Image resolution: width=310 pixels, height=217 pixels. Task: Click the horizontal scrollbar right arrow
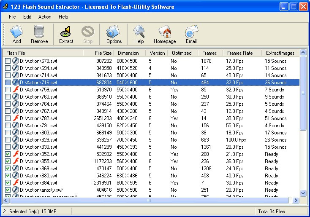point(296,201)
